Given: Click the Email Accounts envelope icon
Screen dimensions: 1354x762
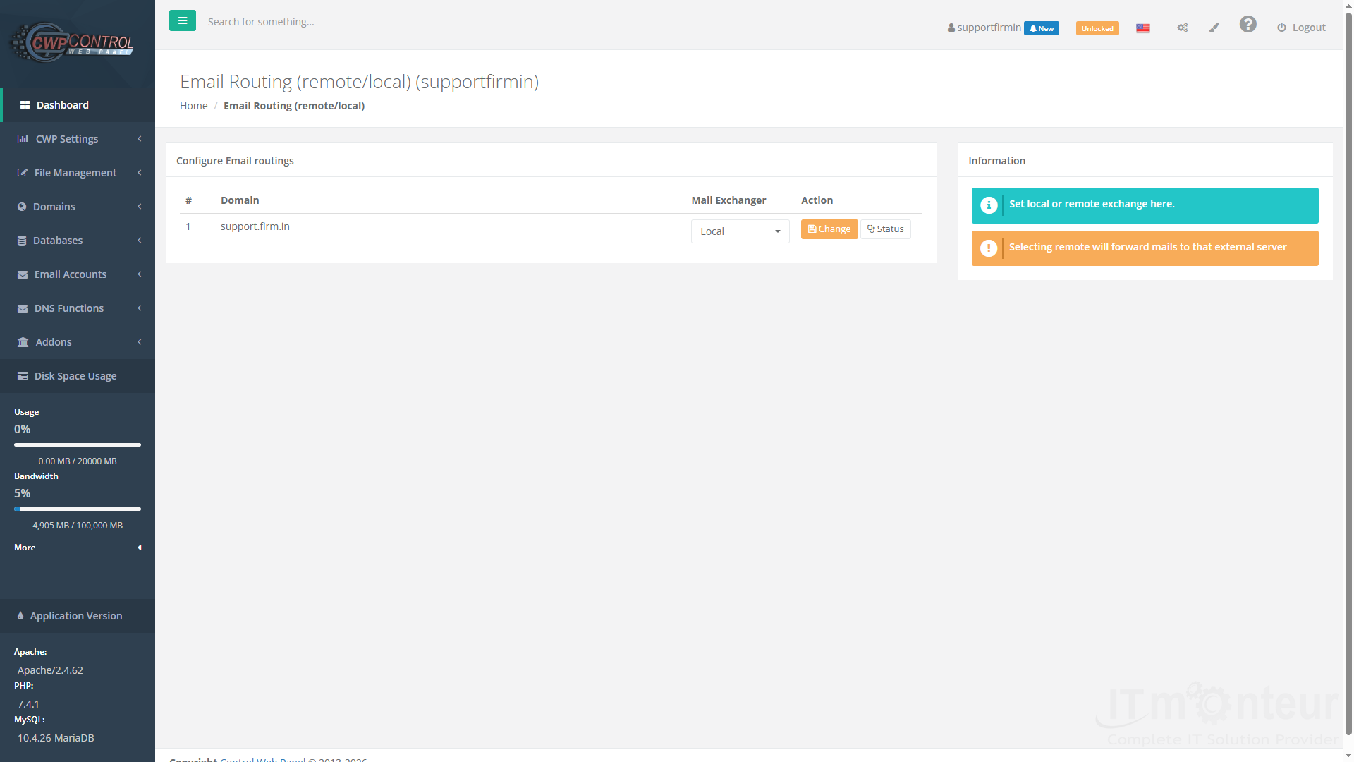Looking at the screenshot, I should 23,274.
